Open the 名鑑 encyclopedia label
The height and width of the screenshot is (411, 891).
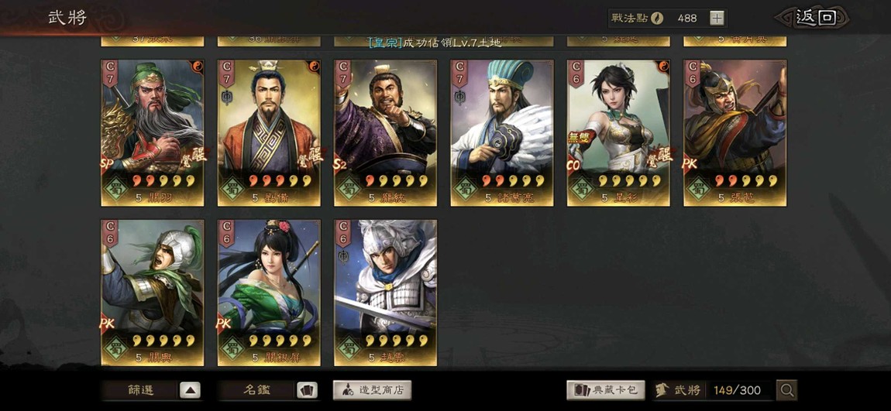[257, 391]
